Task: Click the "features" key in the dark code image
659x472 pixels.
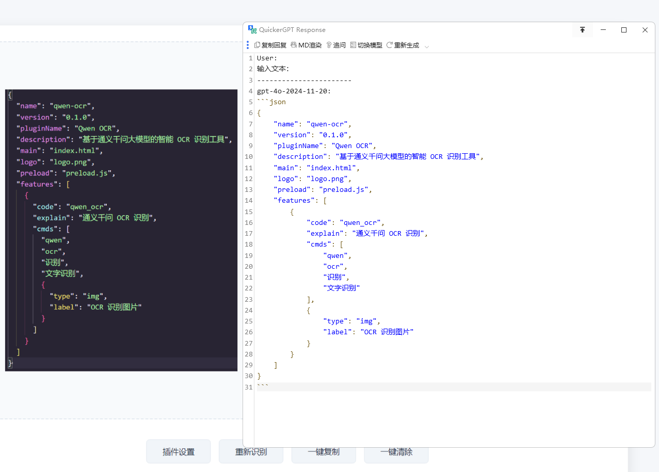Action: pyautogui.click(x=38, y=184)
